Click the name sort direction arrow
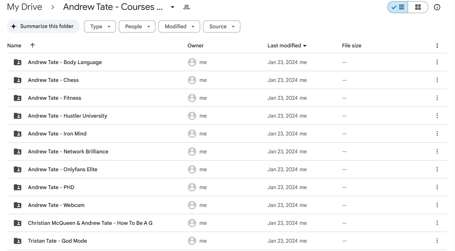 (32, 45)
